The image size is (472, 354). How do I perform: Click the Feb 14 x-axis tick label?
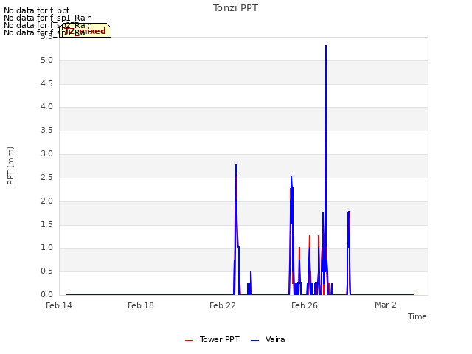click(x=59, y=305)
